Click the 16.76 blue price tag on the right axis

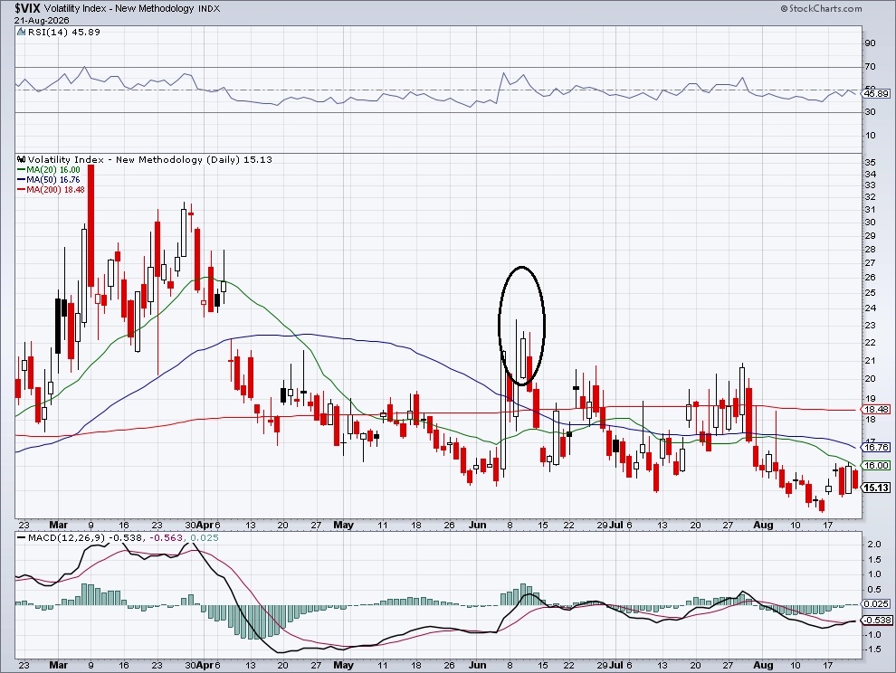click(875, 448)
